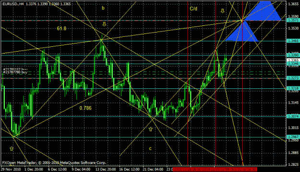
Task: Select the up arrow below the 29 Nov low
Action: (x=12, y=149)
